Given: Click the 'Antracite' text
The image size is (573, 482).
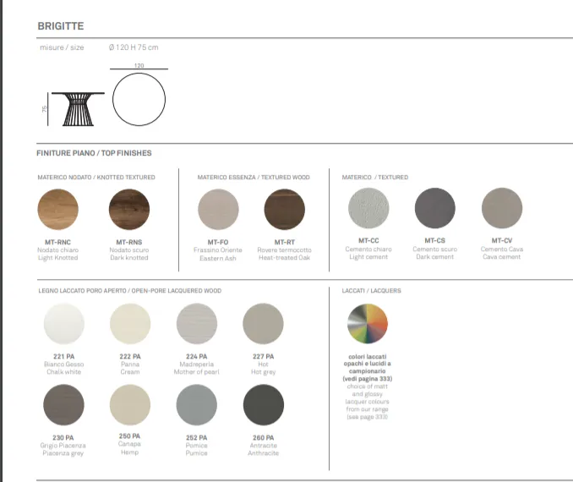Looking at the screenshot, I should (x=264, y=446).
